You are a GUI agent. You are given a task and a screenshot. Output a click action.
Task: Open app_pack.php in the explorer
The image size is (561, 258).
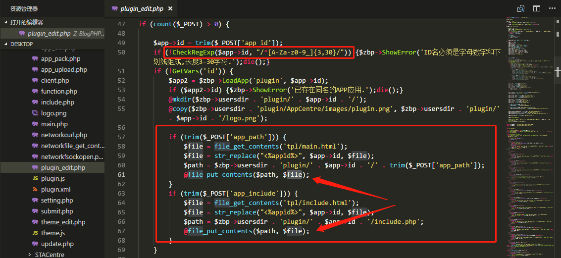[60, 59]
